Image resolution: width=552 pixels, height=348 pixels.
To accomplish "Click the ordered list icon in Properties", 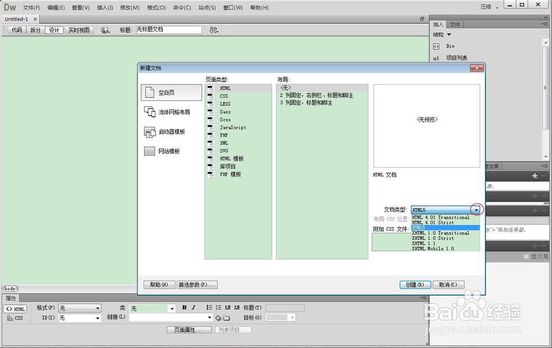I will point(219,308).
